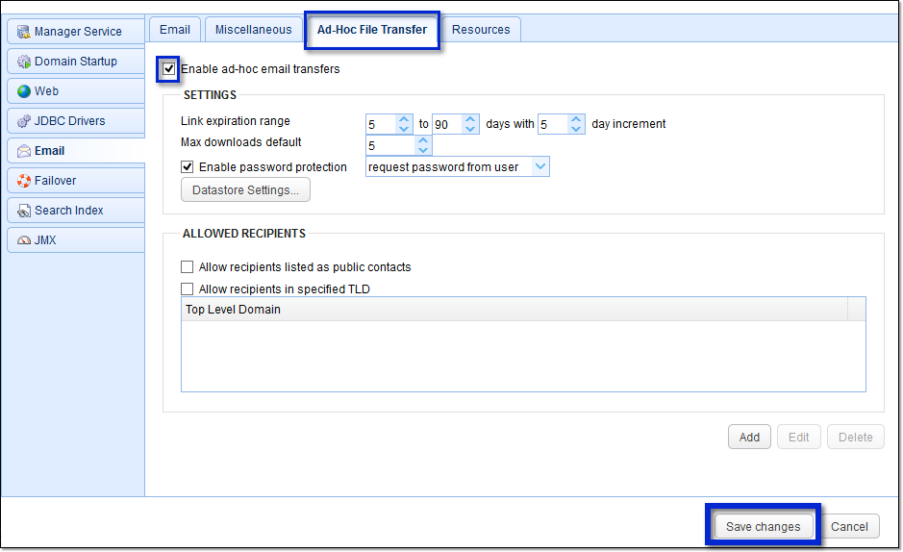Screen dimensions: 903x552
Task: Enable Allow recipients listed as public contacts
Action: [188, 267]
